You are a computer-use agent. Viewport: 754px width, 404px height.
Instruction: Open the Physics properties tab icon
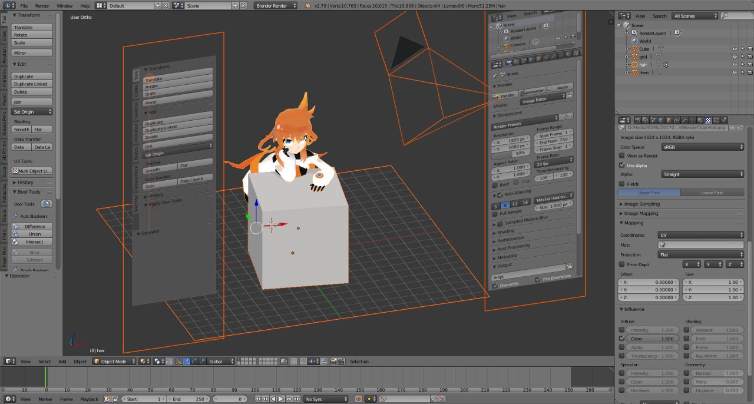(x=724, y=120)
